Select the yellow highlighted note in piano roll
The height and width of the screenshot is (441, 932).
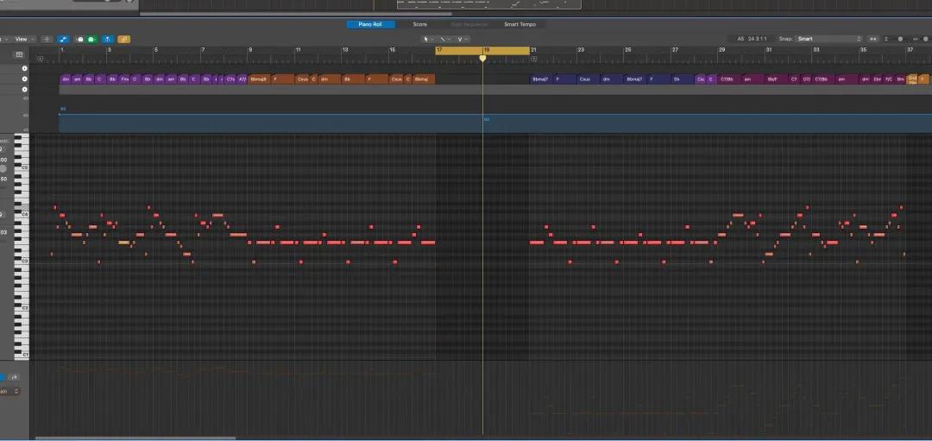pos(123,243)
